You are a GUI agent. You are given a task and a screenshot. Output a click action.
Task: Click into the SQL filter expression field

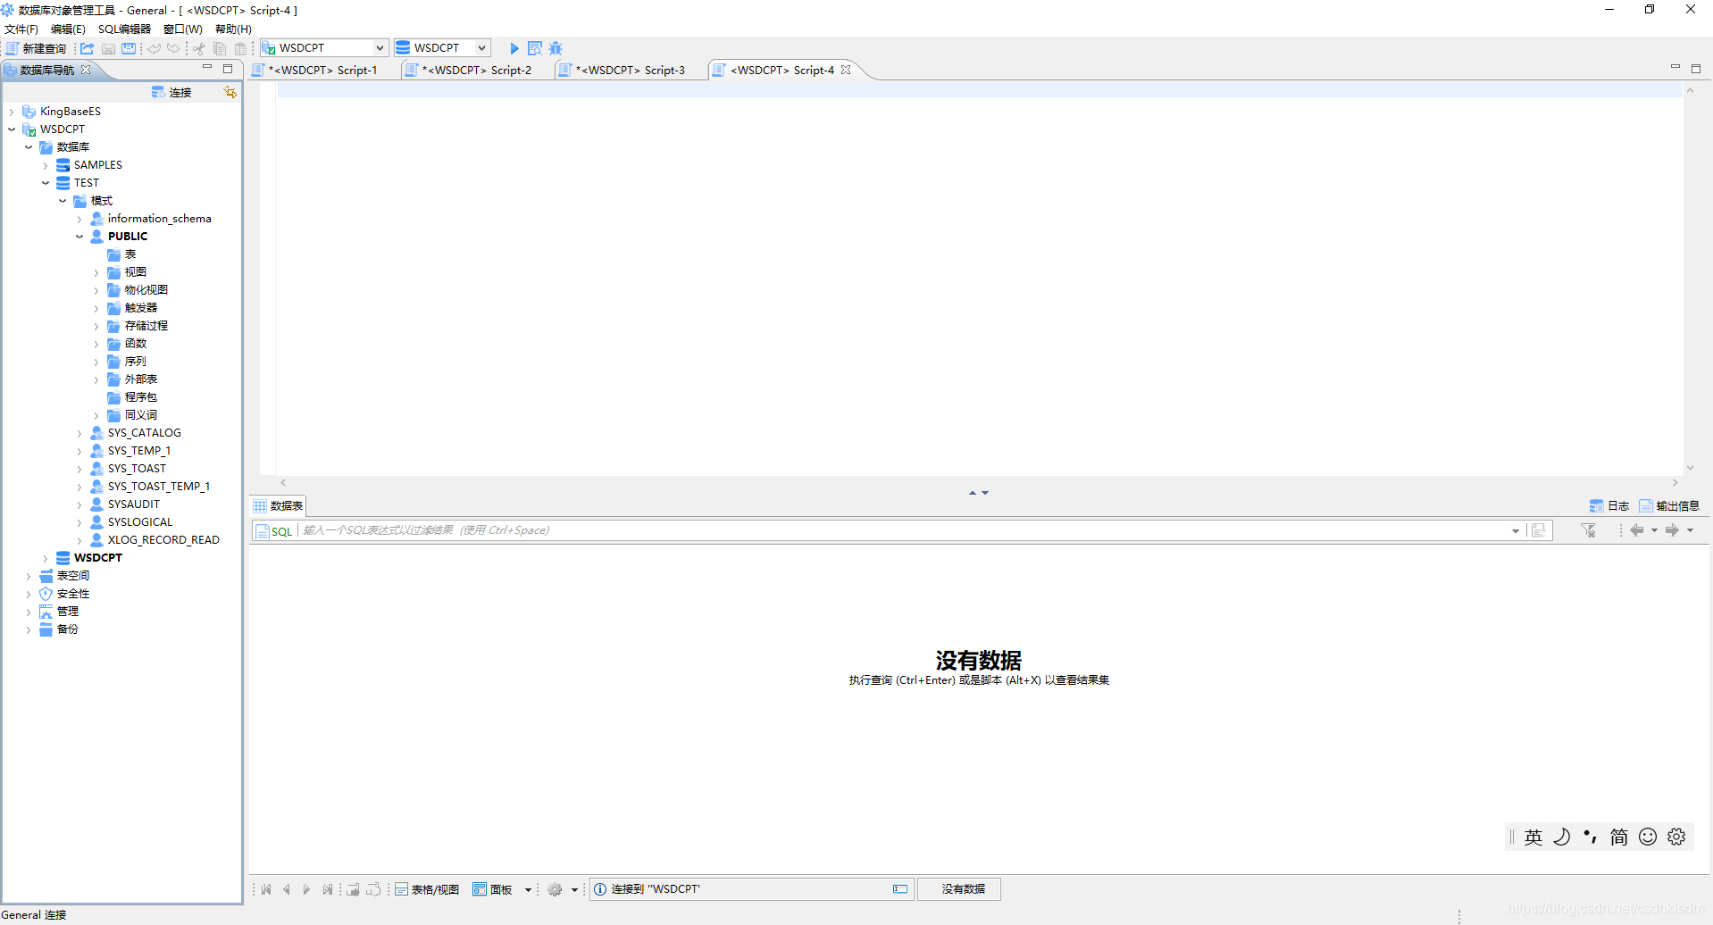pyautogui.click(x=902, y=530)
